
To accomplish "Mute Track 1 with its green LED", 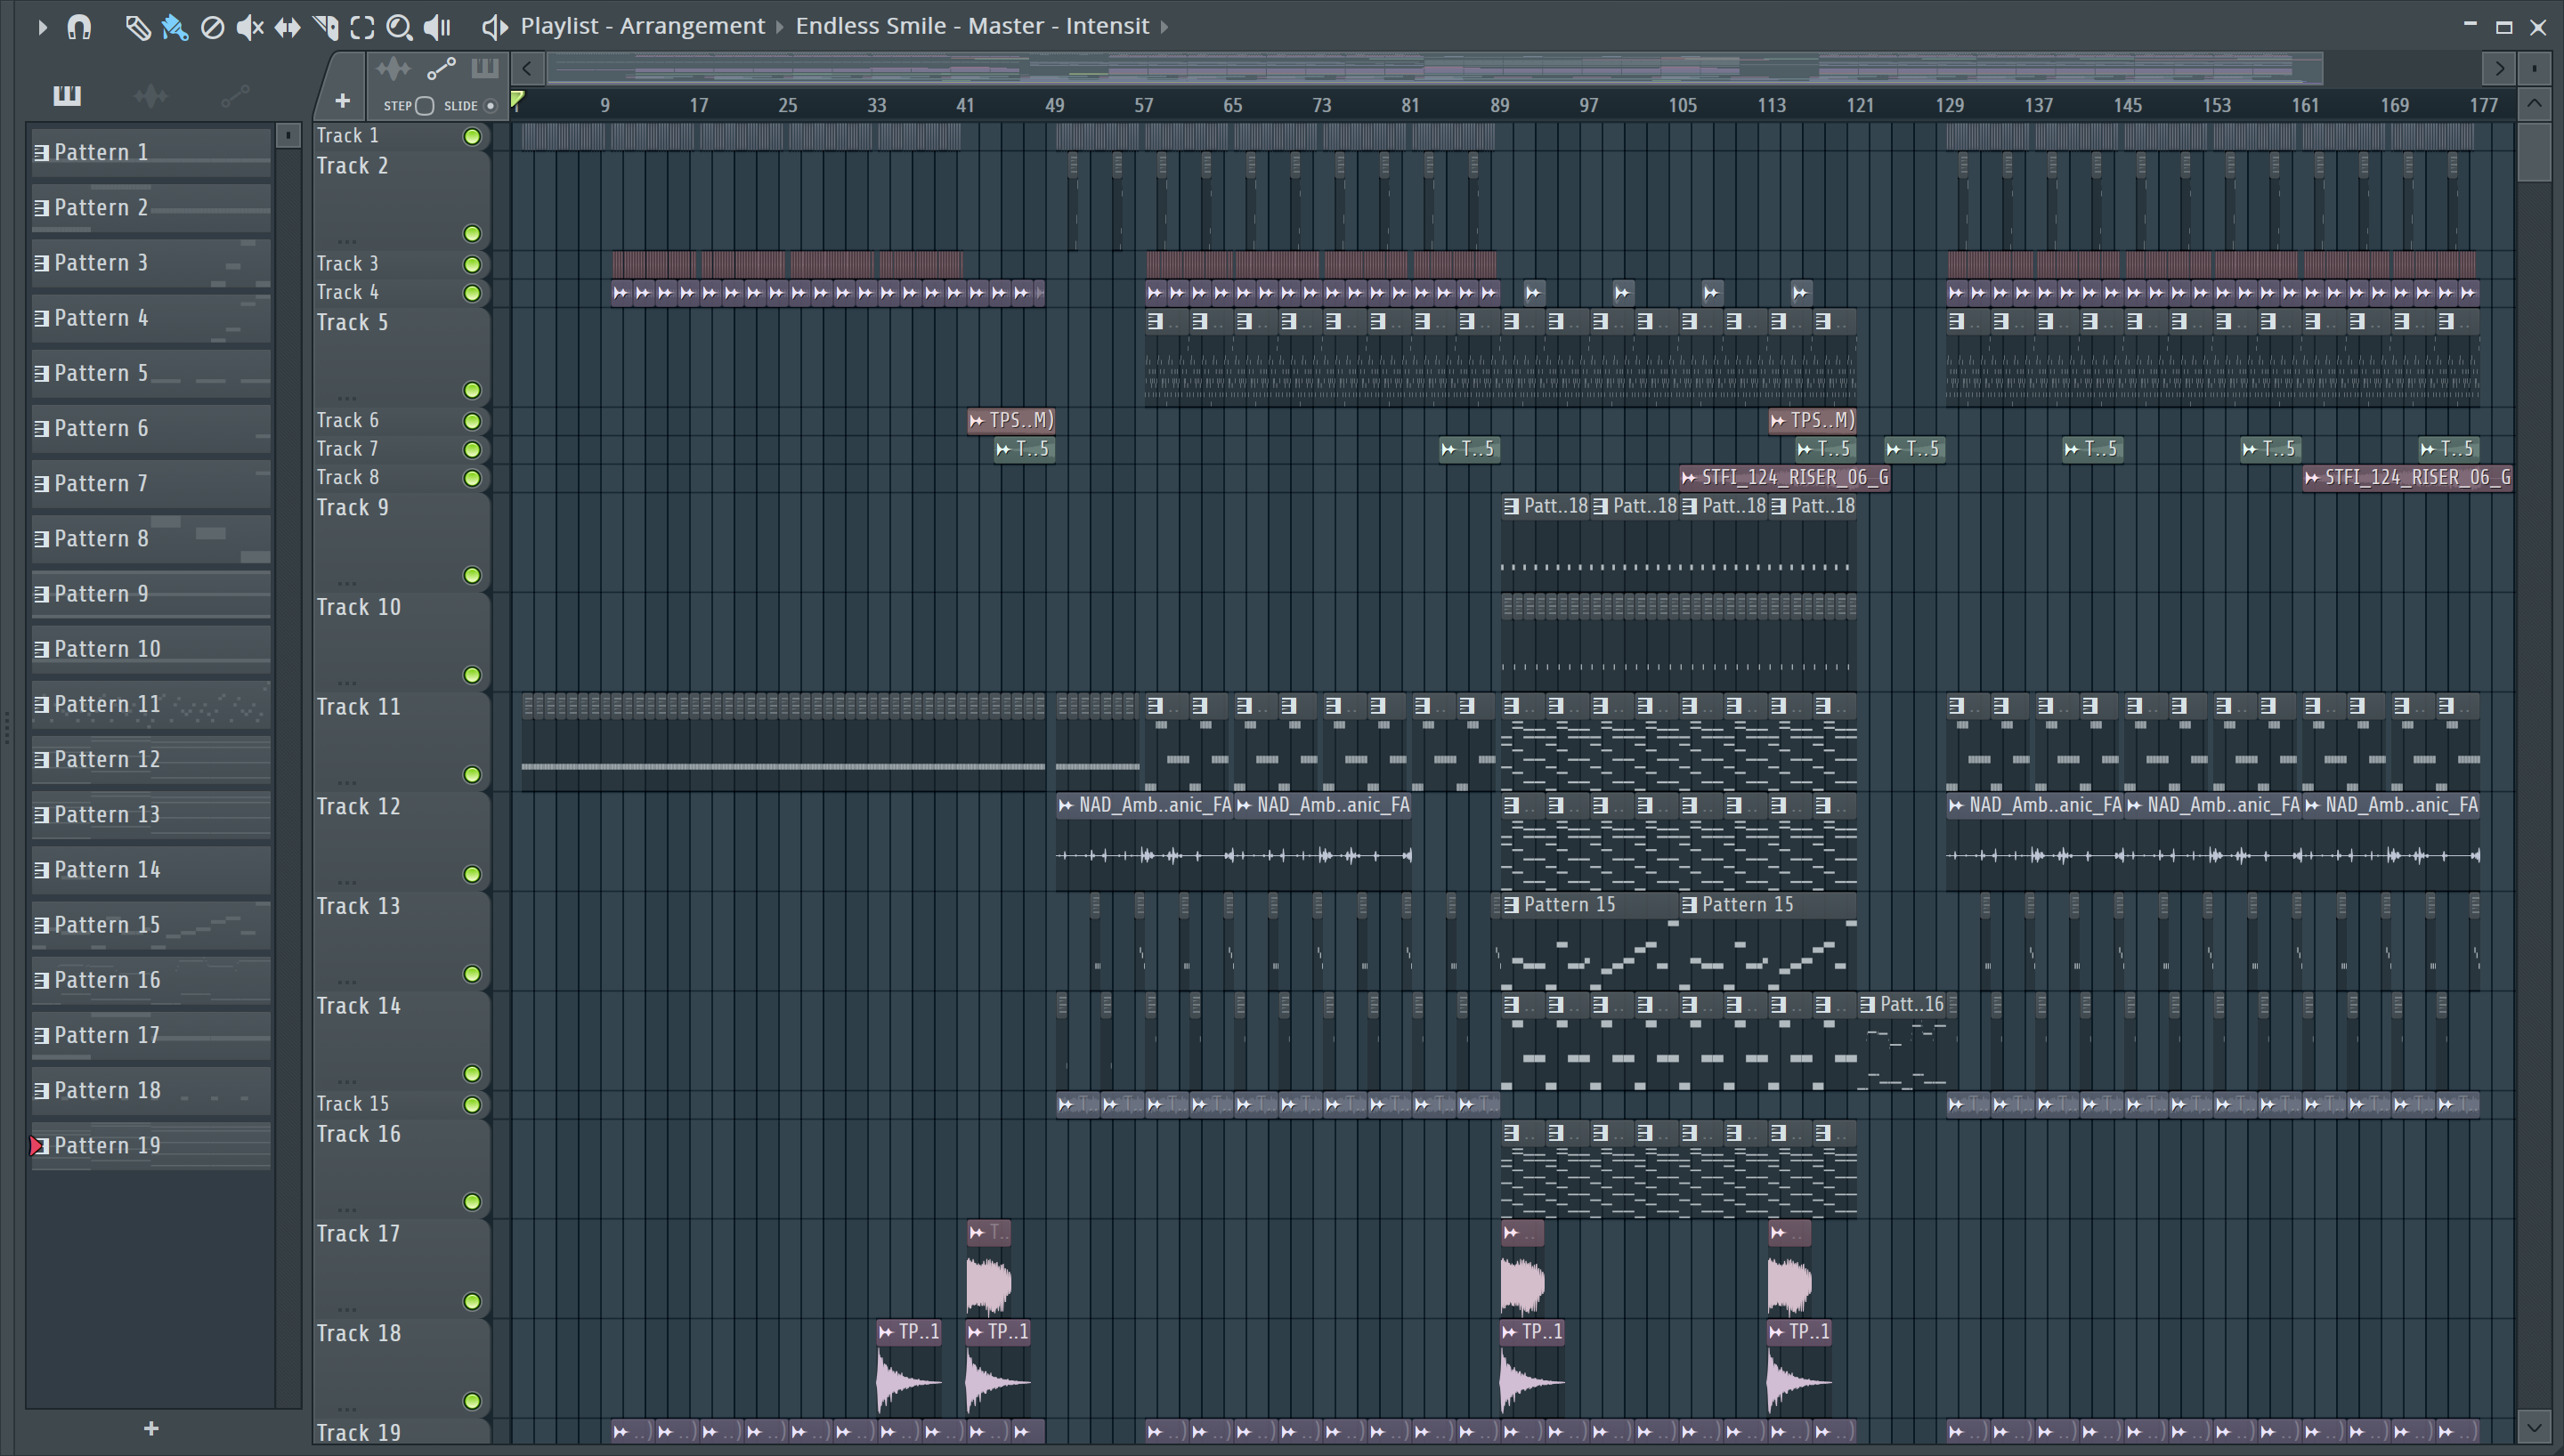I will point(472,137).
